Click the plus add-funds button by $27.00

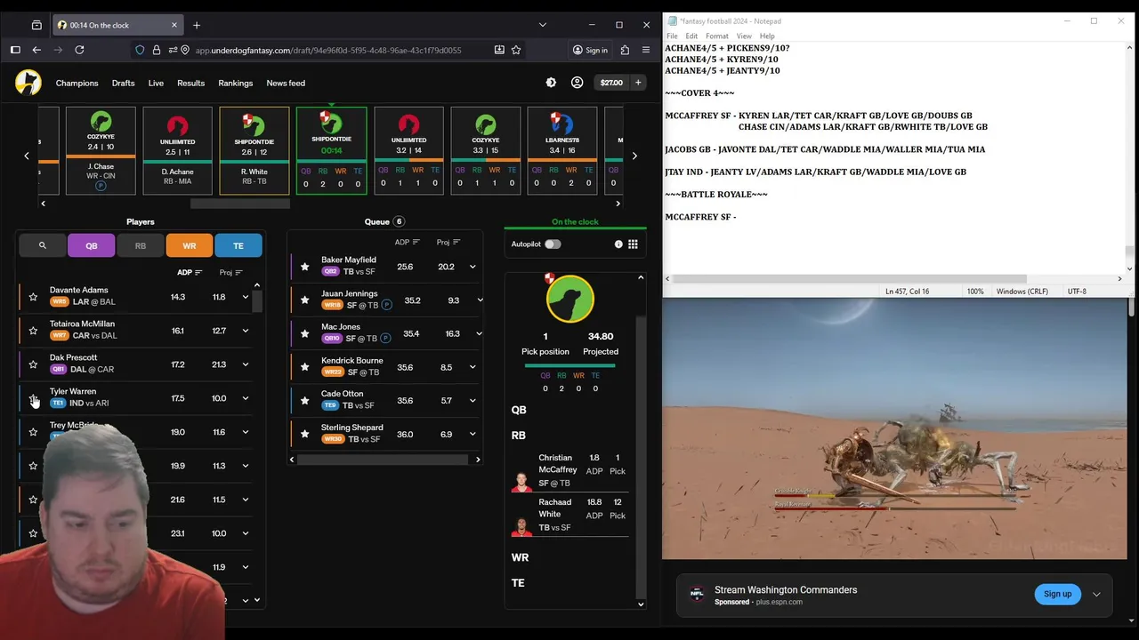(x=637, y=83)
